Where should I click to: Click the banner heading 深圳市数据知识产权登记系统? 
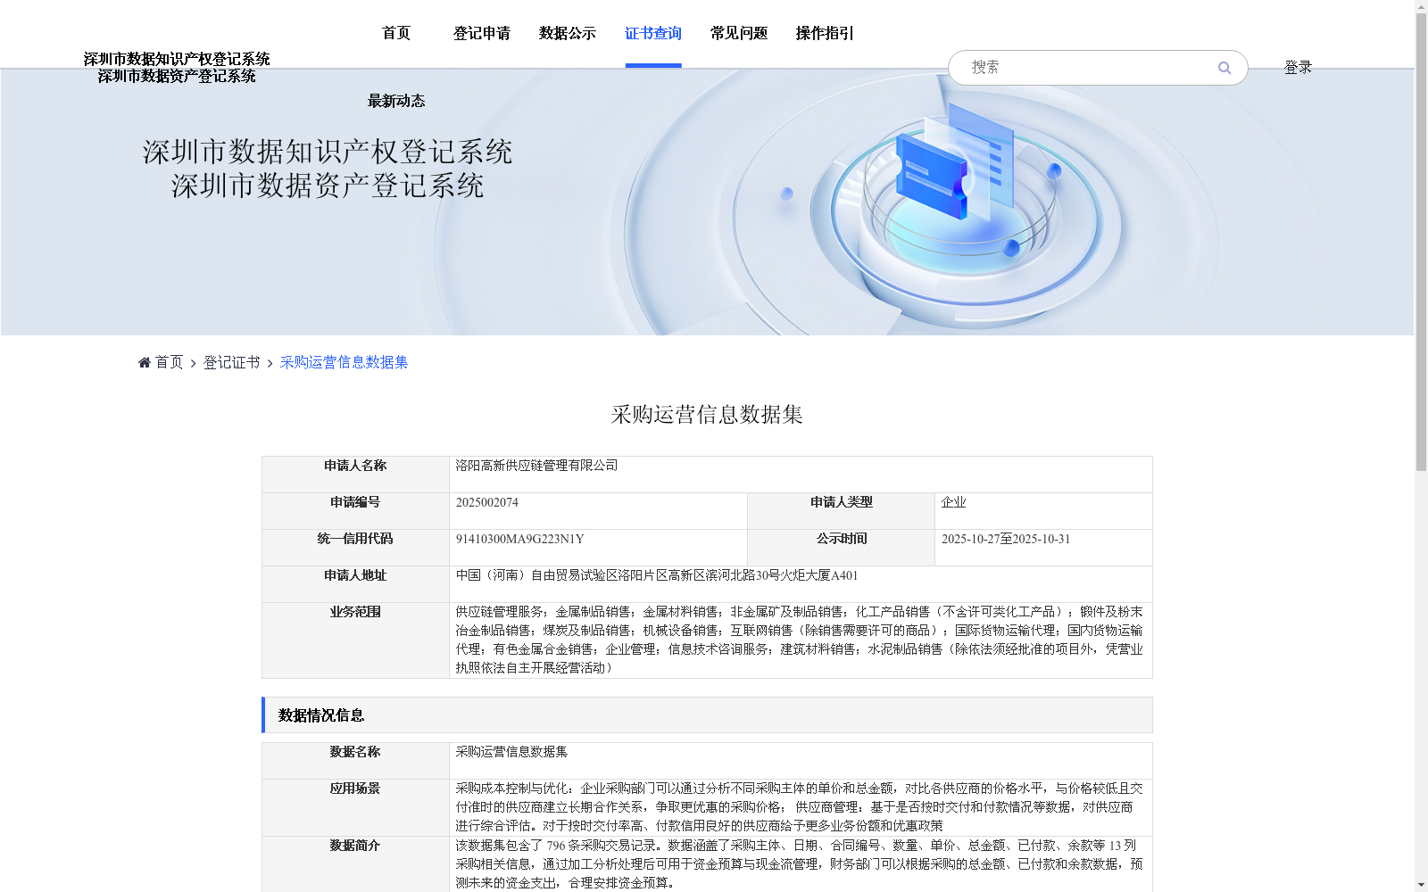(x=328, y=152)
